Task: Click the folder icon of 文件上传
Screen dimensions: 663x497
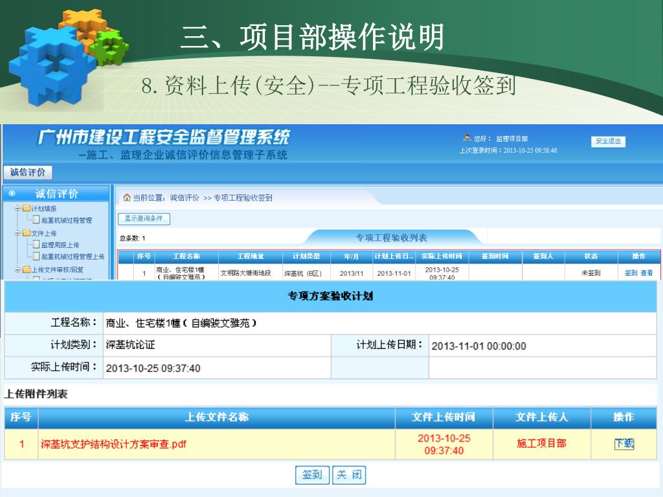Action: [27, 232]
